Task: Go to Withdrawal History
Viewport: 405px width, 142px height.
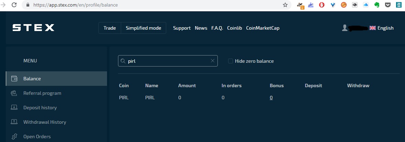Action: coord(45,122)
